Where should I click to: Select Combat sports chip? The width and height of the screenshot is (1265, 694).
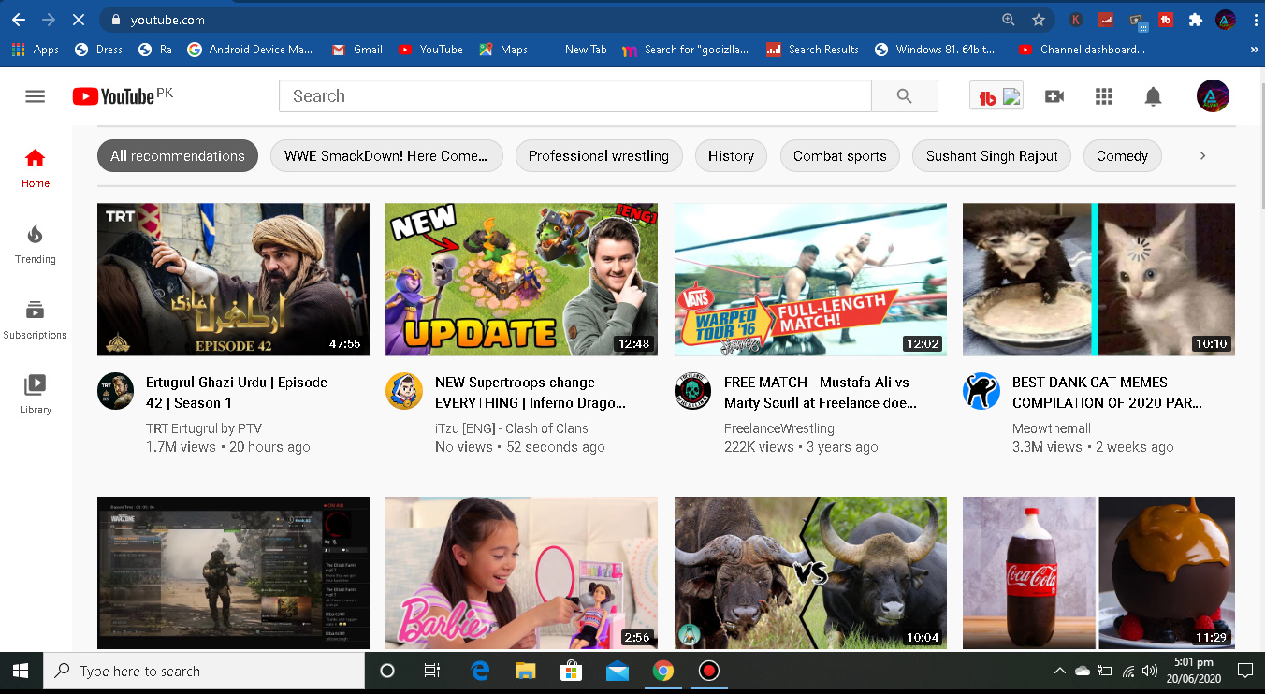click(840, 156)
